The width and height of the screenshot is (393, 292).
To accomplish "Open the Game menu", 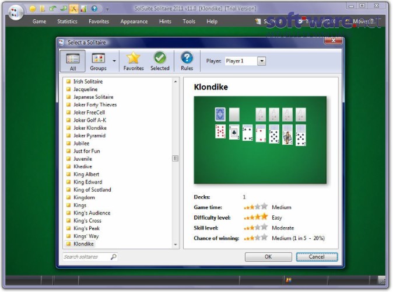I will (x=39, y=22).
